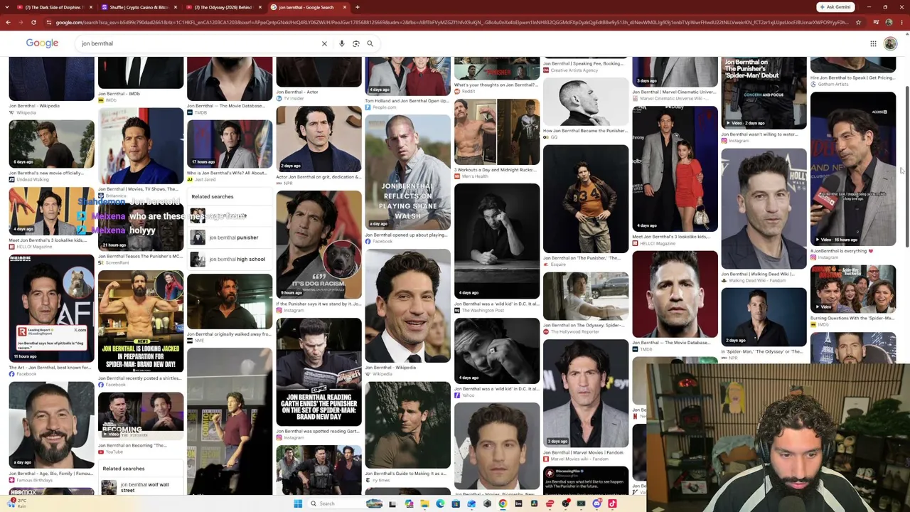Open the ScreenRant Punisher teaser result

140,256
